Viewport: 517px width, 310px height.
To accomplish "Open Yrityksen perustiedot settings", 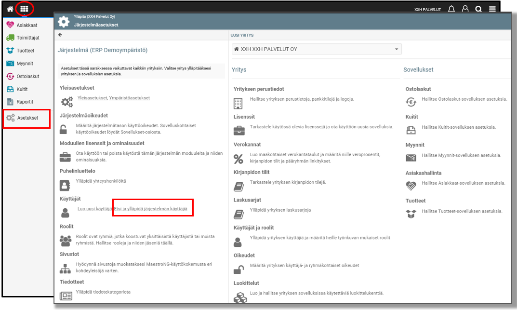I will [259, 89].
